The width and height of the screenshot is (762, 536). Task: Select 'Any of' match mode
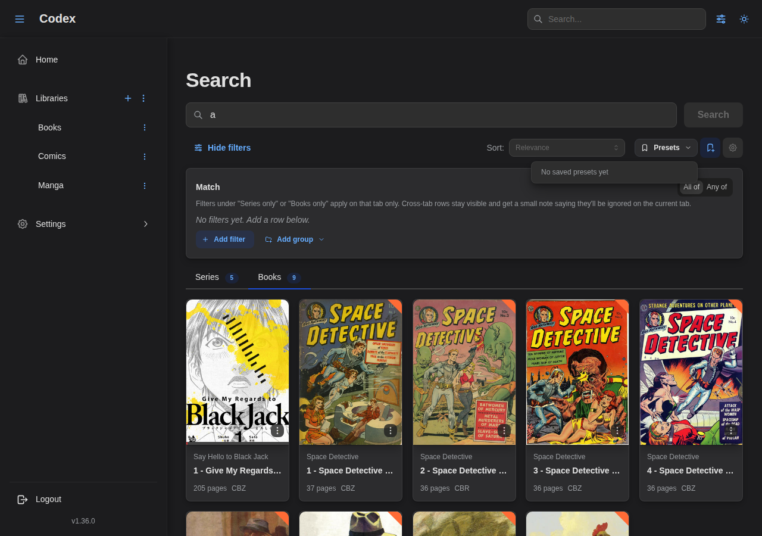tap(717, 187)
